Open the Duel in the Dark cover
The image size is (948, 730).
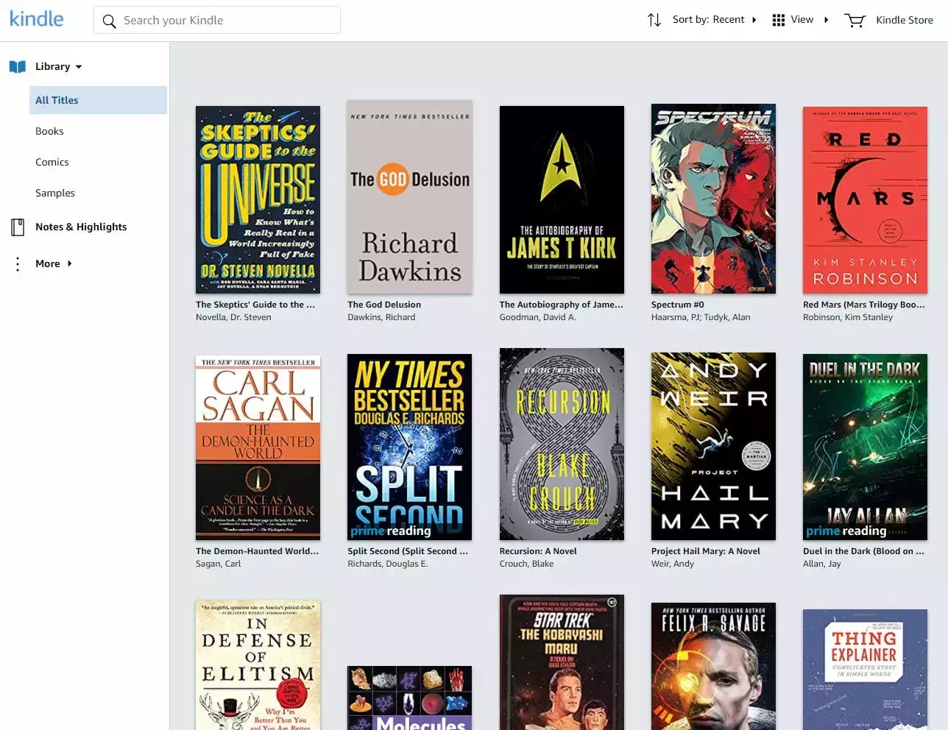pyautogui.click(x=865, y=447)
